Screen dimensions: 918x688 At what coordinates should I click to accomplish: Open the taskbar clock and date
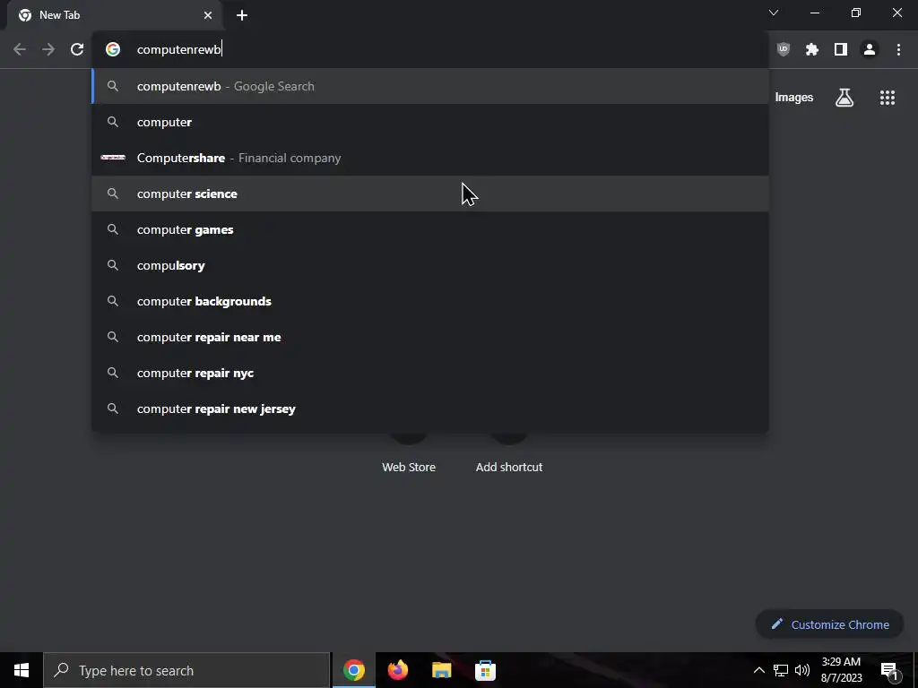pyautogui.click(x=841, y=670)
